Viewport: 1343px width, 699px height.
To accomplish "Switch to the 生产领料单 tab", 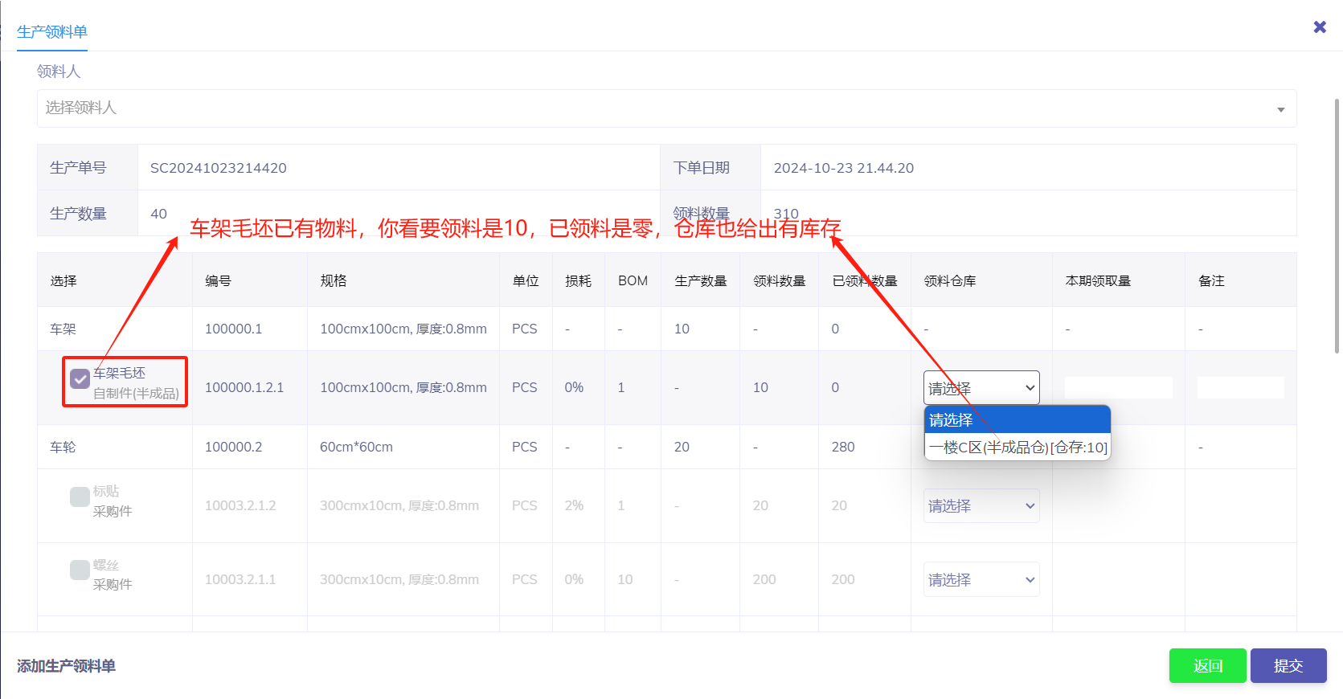I will (x=52, y=32).
